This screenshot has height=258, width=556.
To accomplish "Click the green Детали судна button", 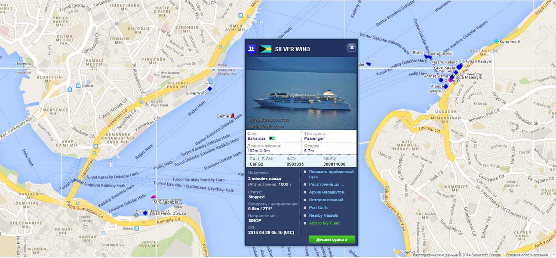I will click(332, 239).
